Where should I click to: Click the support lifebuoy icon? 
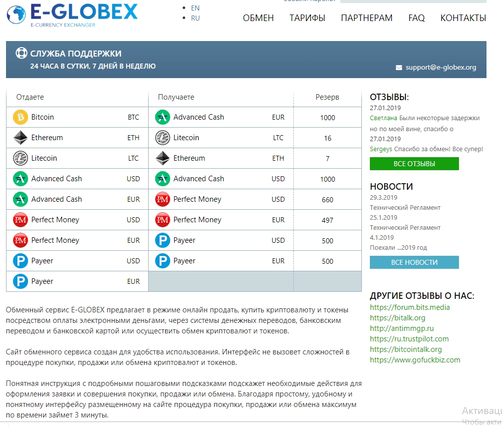pos(22,54)
